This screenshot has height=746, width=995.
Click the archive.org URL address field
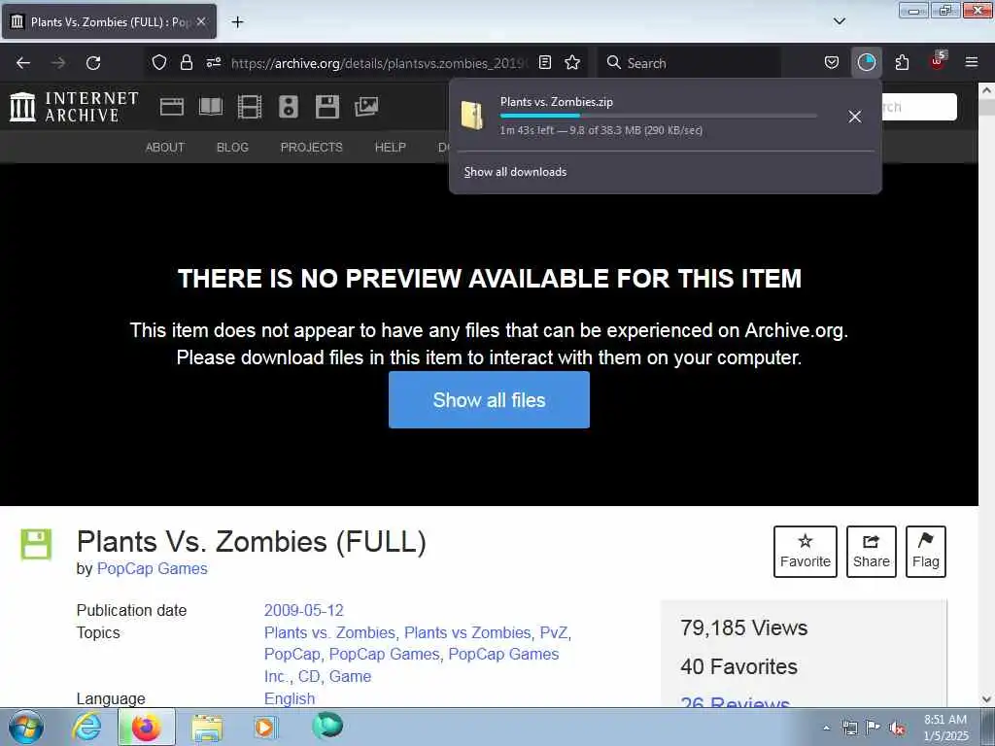[378, 63]
